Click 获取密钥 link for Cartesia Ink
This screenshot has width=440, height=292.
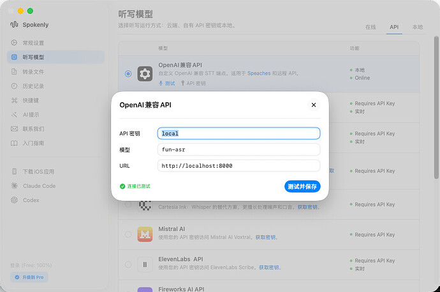pos(307,207)
